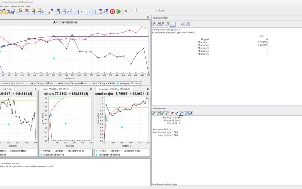Open the Variogram map menu
The image size is (302, 189).
(x=17, y=6)
